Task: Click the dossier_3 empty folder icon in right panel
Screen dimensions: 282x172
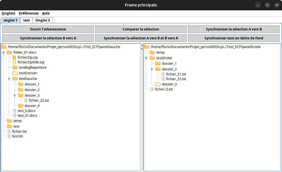Action: [158, 84]
